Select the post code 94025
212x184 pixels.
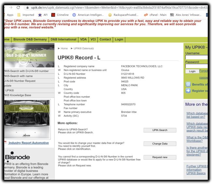125,81
